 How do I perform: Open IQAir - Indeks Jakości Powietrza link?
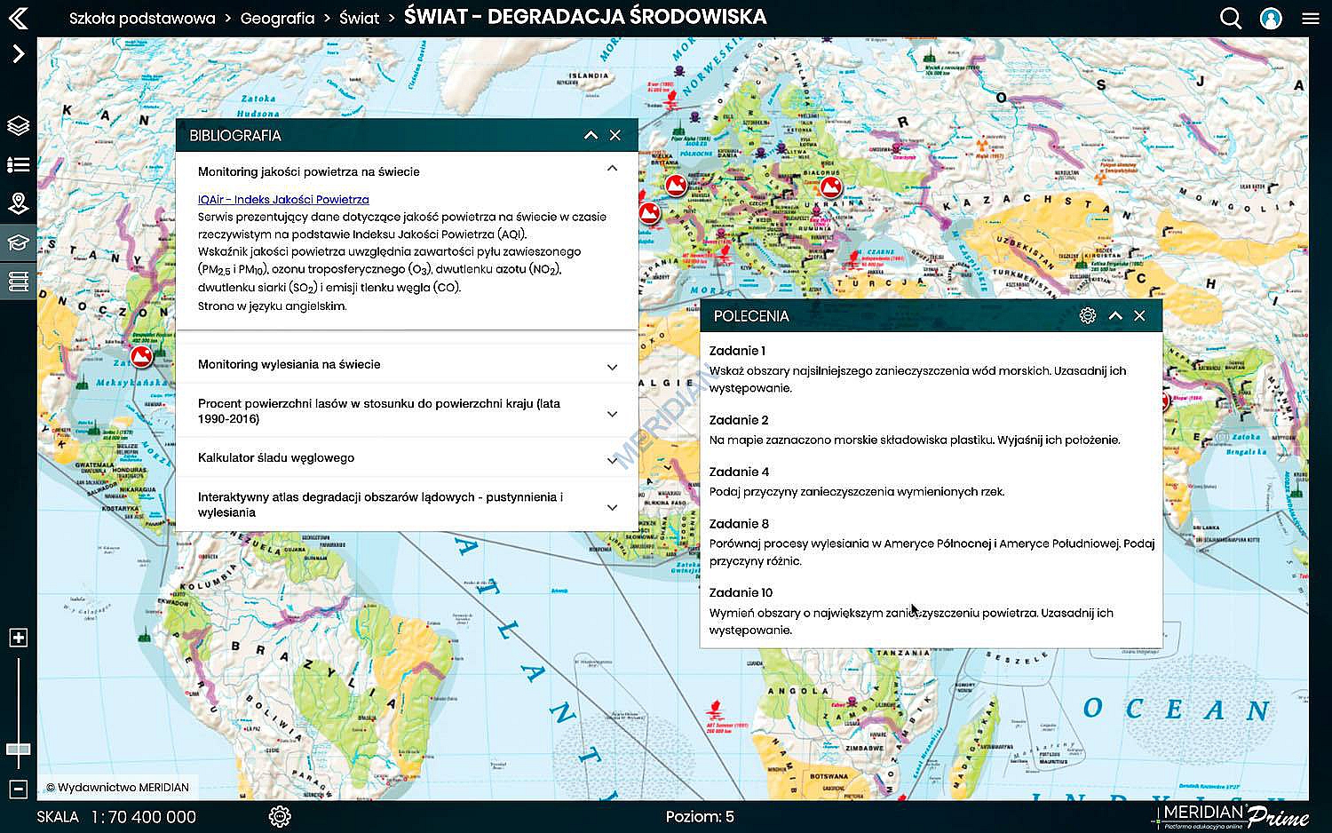(283, 200)
